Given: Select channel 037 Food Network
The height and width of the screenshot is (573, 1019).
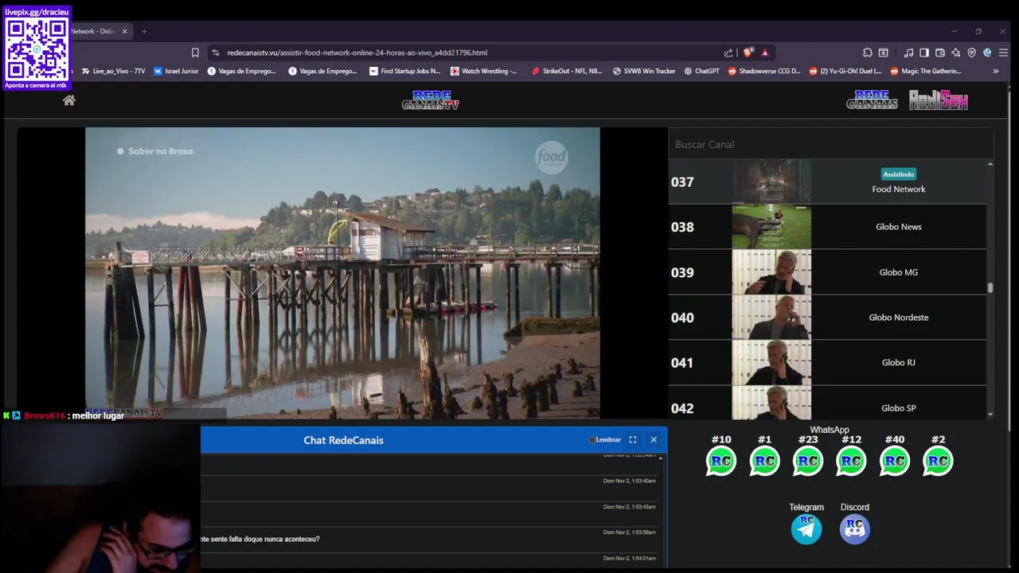Looking at the screenshot, I should 827,181.
